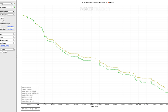Expand the Hands Played dropdown

tap(14, 11)
